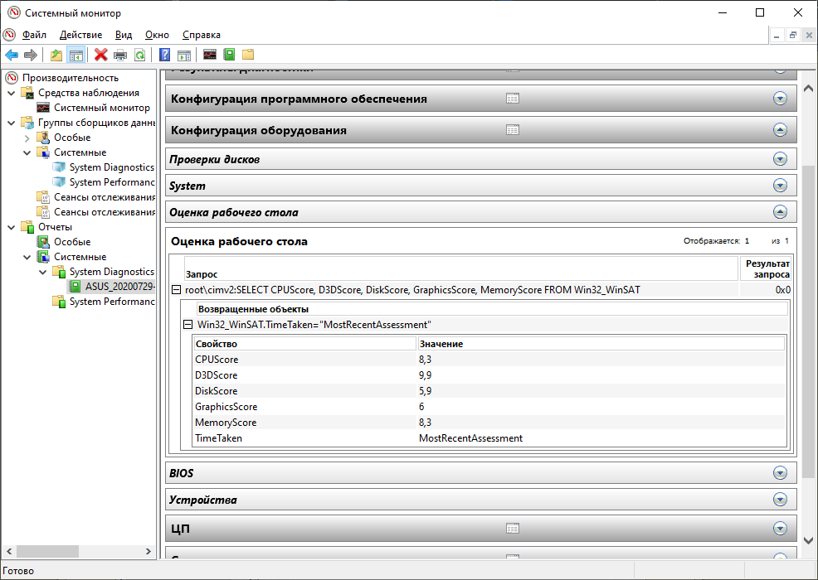The image size is (818, 580).
Task: Open help with the blue question mark icon
Action: pyautogui.click(x=164, y=55)
